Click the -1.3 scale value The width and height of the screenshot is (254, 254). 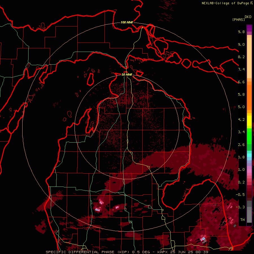click(x=240, y=207)
